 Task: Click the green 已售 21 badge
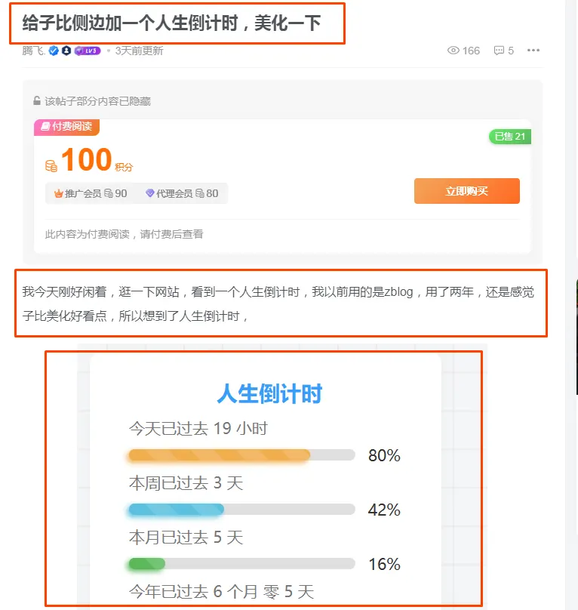tap(509, 137)
